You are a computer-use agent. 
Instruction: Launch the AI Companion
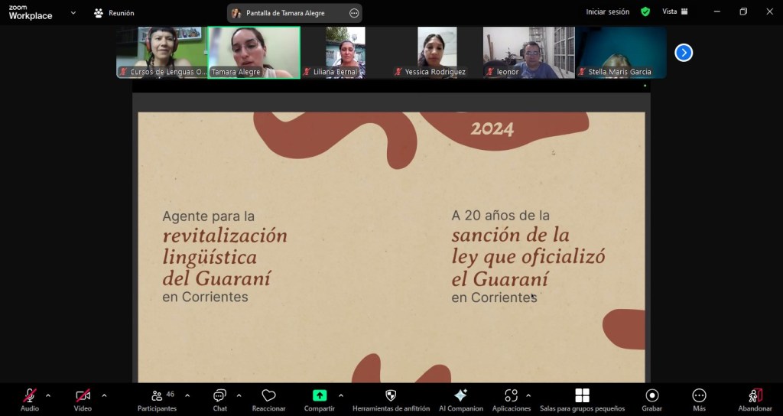click(460, 396)
